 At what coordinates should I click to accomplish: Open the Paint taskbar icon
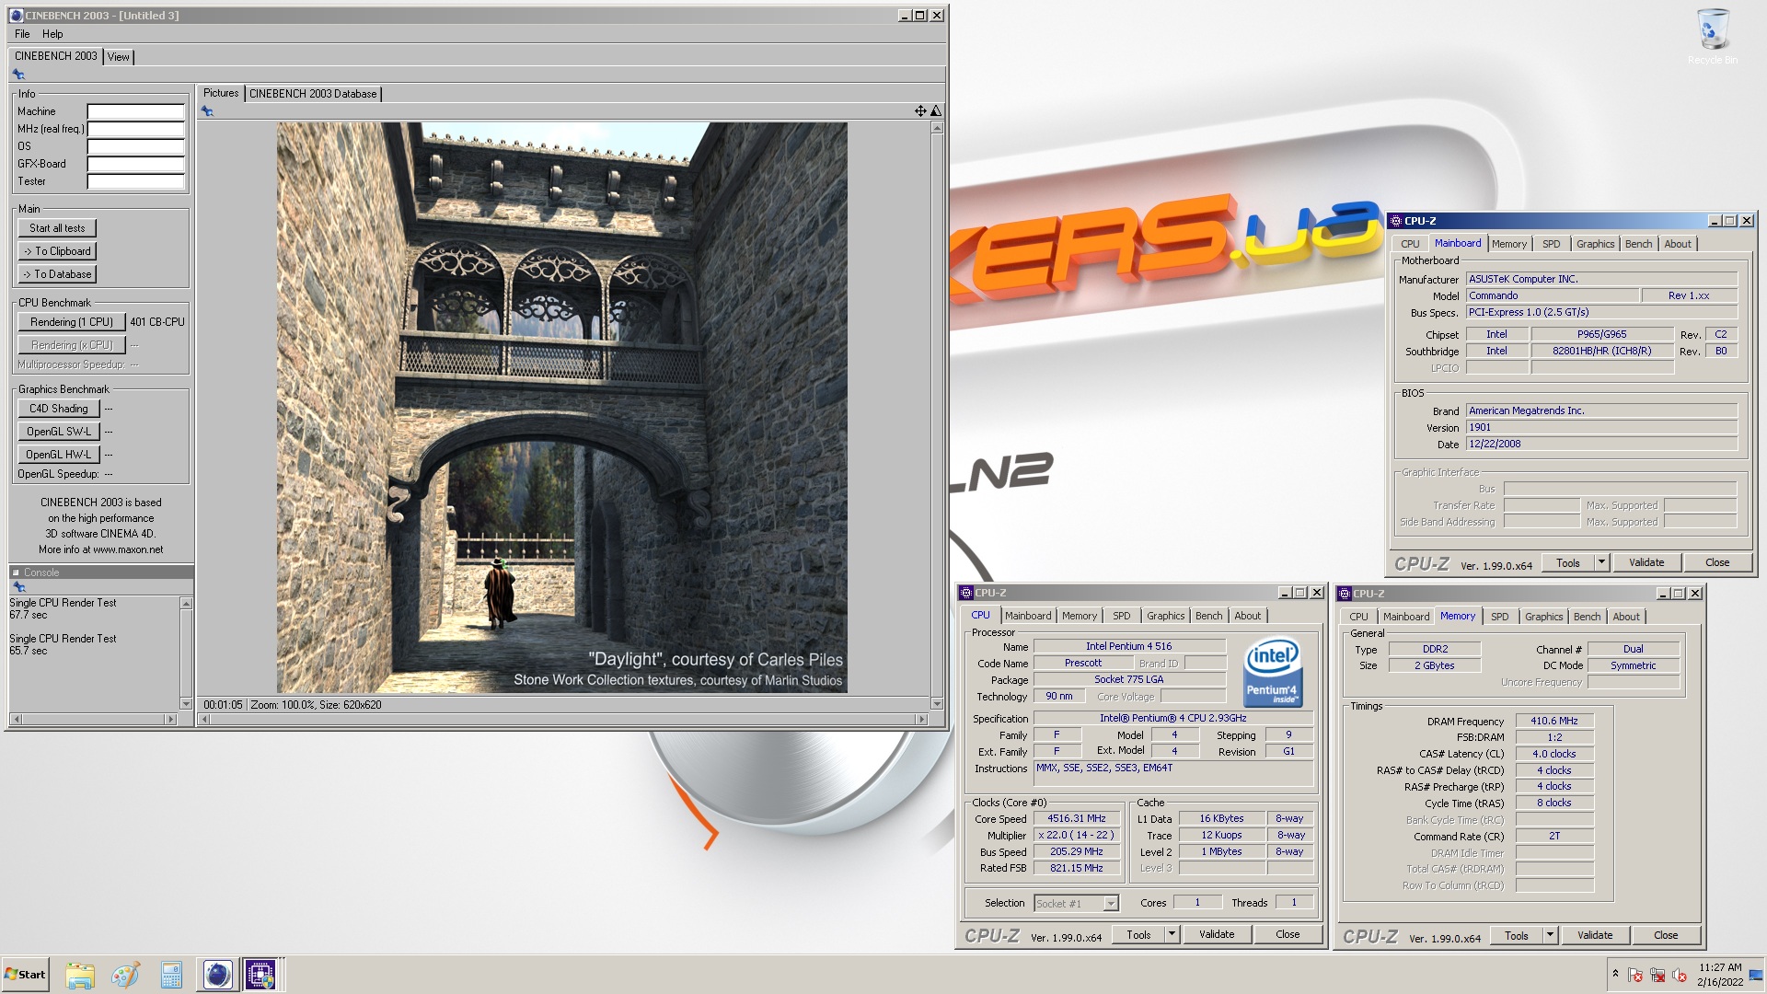point(125,975)
